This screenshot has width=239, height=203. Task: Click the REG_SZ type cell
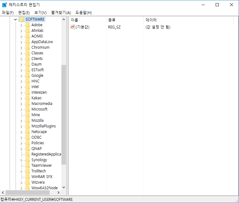point(114,27)
